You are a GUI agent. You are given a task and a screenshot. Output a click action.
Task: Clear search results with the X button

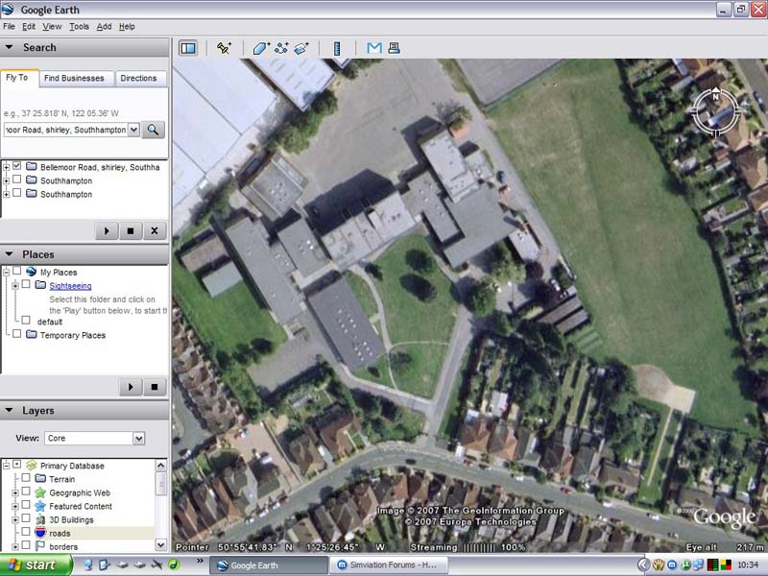(x=155, y=230)
